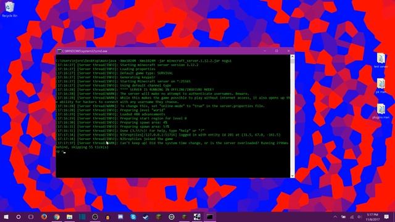Close the cmd.exe window
Image resolution: width=395 pixels, height=222 pixels.
(x=288, y=51)
